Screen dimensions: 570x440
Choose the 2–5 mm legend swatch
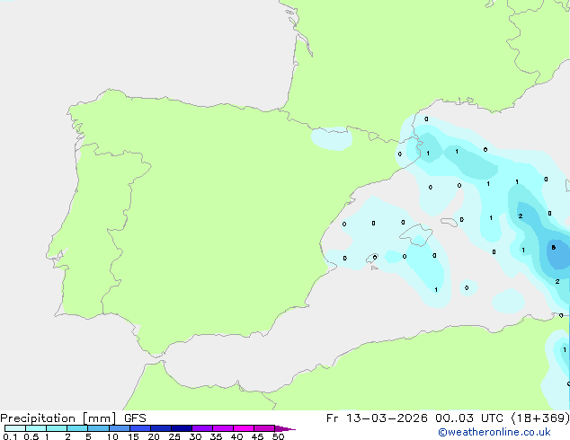click(x=77, y=428)
